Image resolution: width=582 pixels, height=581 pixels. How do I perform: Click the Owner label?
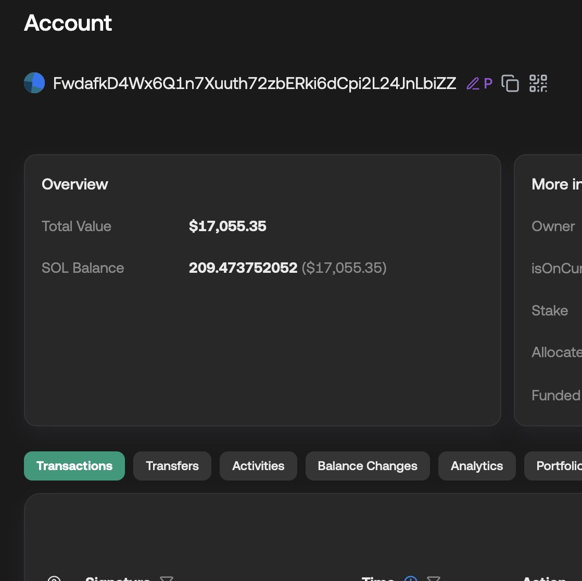[553, 226]
